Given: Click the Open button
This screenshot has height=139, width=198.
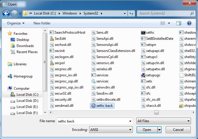Looking at the screenshot, I should (147, 130).
